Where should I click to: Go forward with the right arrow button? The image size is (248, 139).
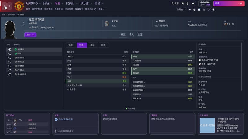pyautogui.click(x=10, y=6)
